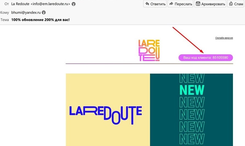
Task: Select sender text La Redoute <info@em.laredoute.ru>
Action: pyautogui.click(x=41, y=4)
